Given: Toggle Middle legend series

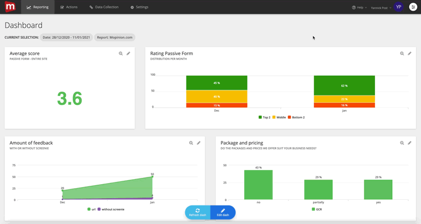Looking at the screenshot, I should (279, 117).
